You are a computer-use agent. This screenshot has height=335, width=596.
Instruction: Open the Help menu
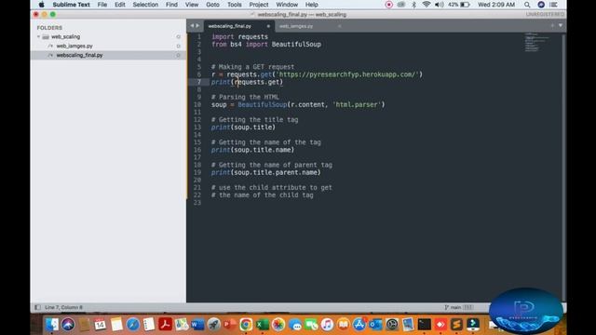(x=311, y=5)
